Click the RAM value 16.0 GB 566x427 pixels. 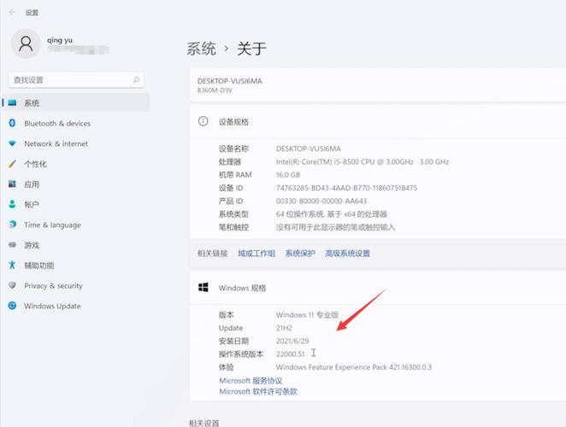coord(287,175)
